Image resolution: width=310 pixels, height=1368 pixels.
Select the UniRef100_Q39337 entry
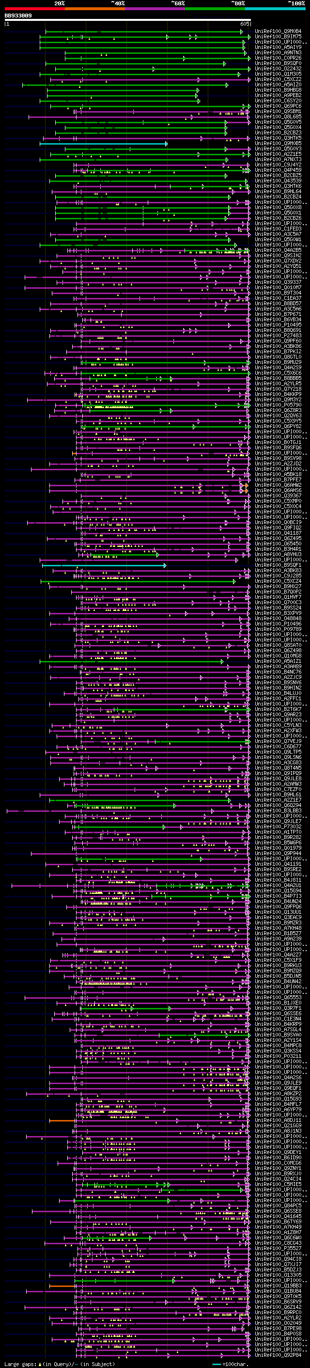pyautogui.click(x=278, y=282)
